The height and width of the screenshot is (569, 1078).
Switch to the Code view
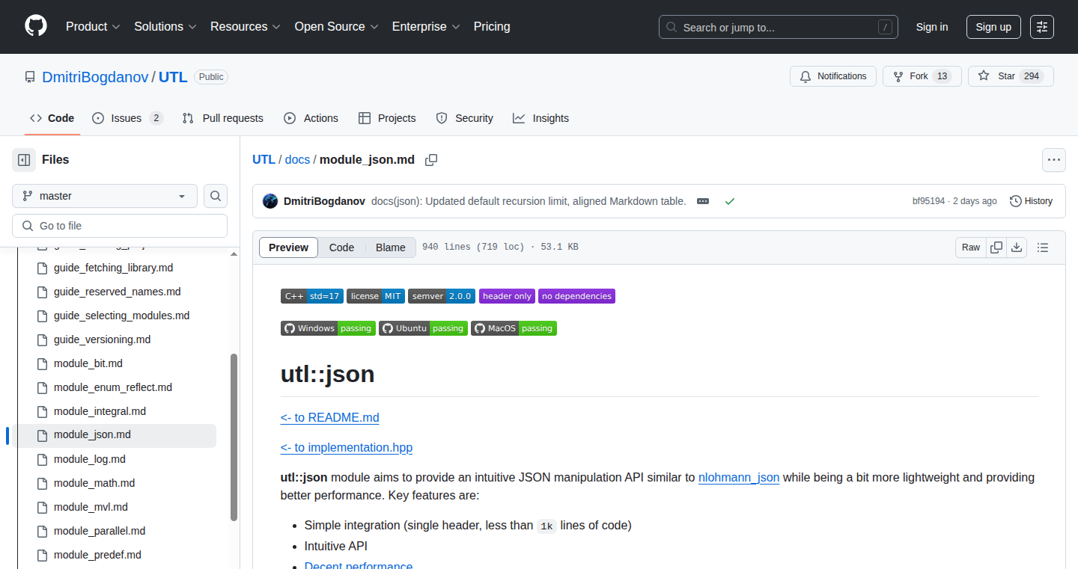341,247
